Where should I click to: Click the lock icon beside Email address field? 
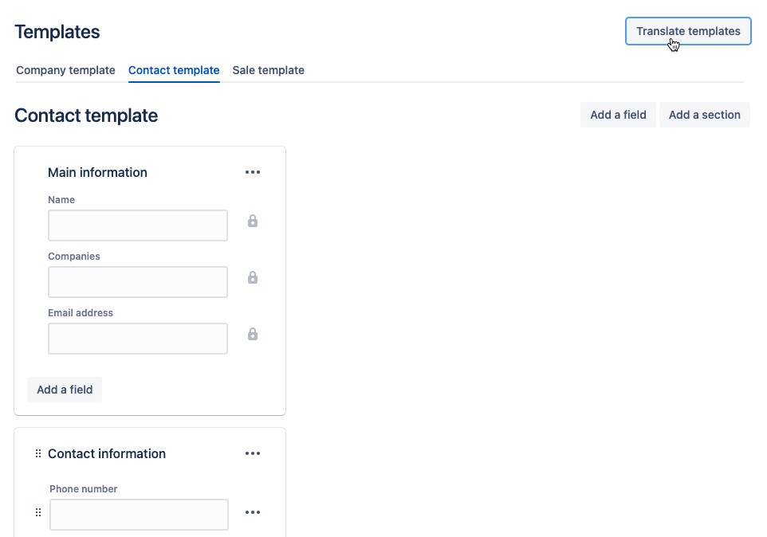point(253,335)
